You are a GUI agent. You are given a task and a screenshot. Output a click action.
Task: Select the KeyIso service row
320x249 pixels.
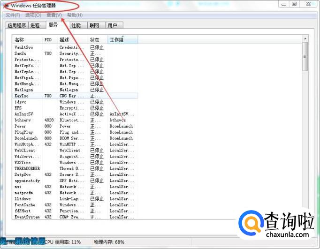[75, 96]
